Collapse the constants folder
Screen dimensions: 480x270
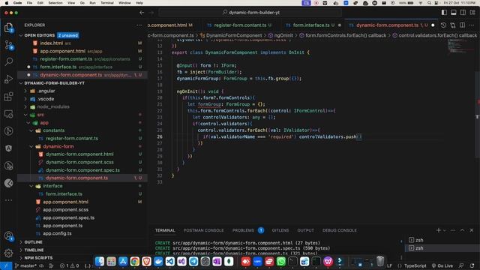point(53,130)
